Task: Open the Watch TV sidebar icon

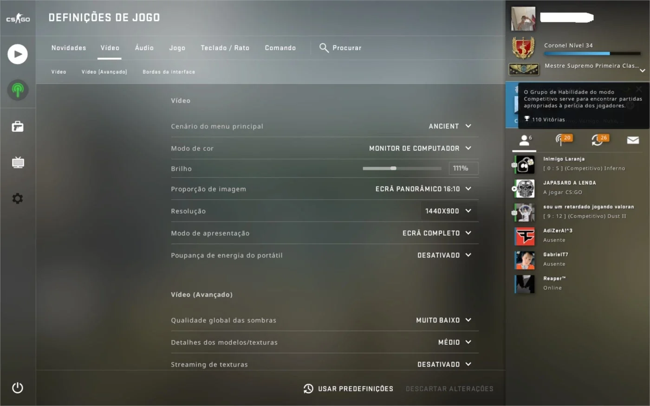Action: pos(18,162)
